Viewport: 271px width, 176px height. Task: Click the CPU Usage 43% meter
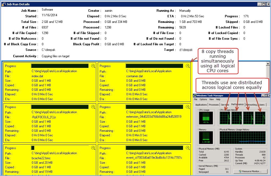(x=206, y=118)
